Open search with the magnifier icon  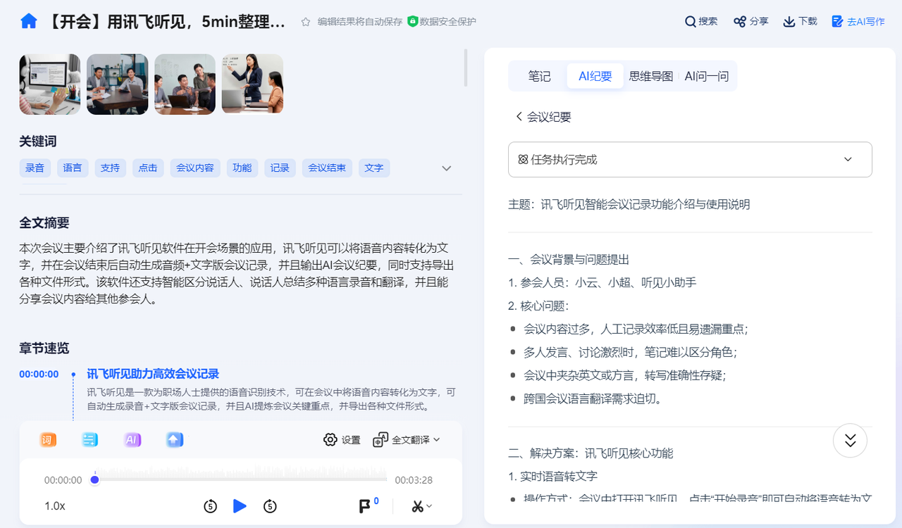point(691,22)
